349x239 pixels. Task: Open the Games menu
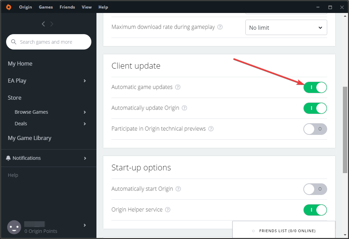click(46, 7)
